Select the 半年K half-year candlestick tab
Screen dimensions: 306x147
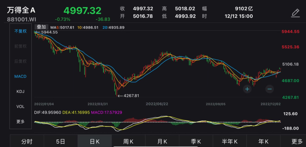[x=230, y=142]
